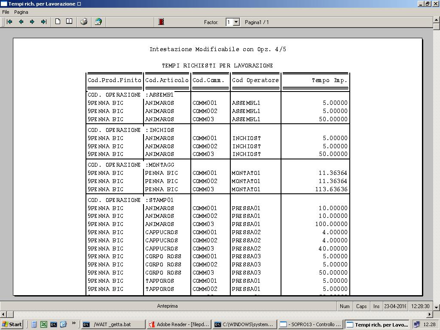Print the report with the printer icon
440x330 pixels.
click(x=84, y=21)
